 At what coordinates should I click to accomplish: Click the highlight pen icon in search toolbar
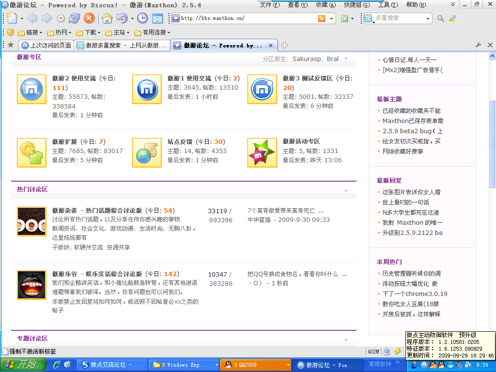pos(452,18)
